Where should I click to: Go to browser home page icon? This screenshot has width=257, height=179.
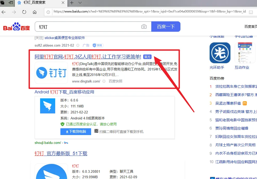point(35,12)
